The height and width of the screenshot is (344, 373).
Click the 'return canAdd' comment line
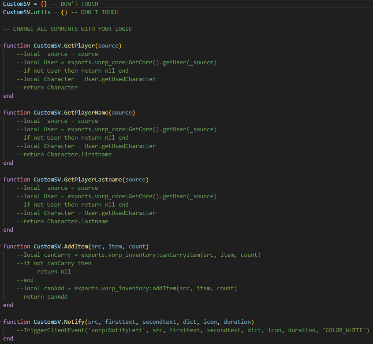(42, 297)
